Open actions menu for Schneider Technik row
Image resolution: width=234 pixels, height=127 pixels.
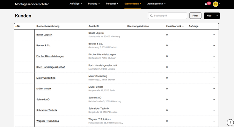pos(214,110)
